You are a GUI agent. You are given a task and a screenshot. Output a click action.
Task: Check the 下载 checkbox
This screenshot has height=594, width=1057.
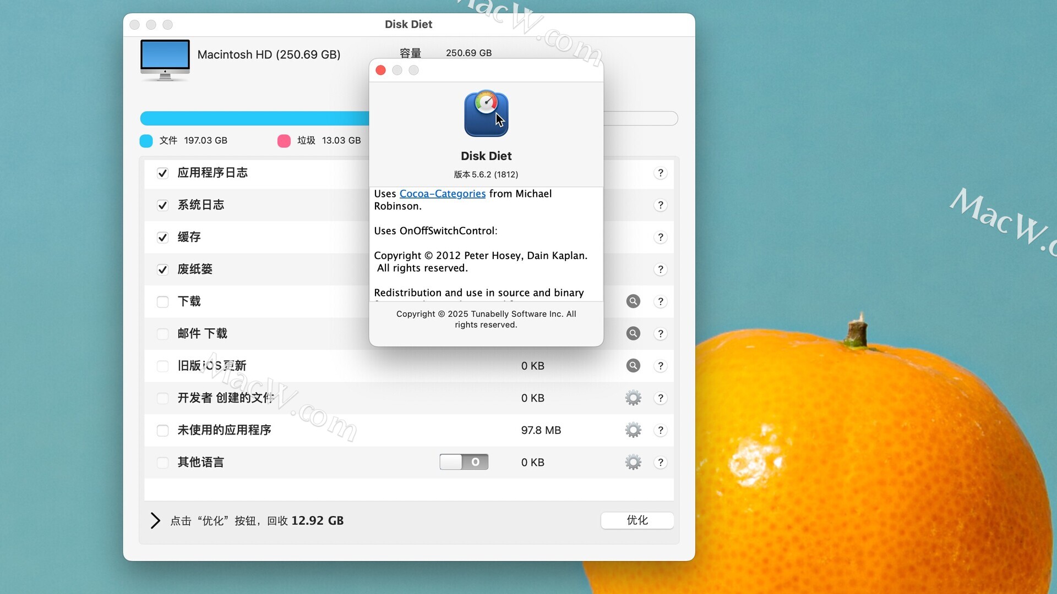coord(162,302)
